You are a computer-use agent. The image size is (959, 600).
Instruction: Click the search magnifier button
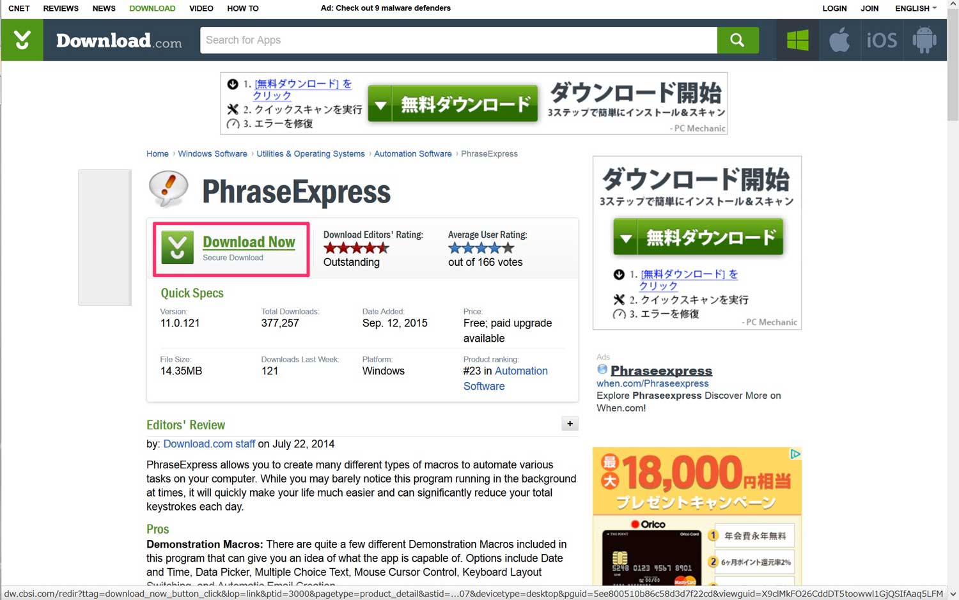pyautogui.click(x=738, y=40)
